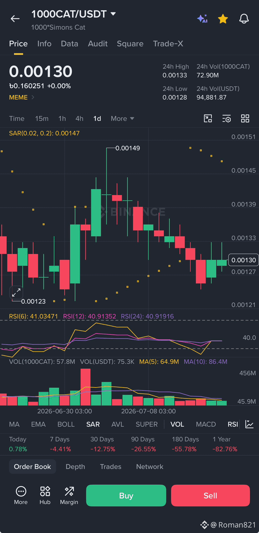This screenshot has width=259, height=533.
Task: Open the indicator line-chart settings icon
Action: point(249,424)
